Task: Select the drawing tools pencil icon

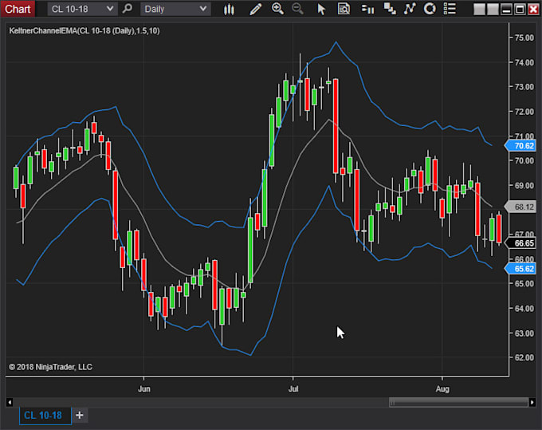Action: pos(255,9)
